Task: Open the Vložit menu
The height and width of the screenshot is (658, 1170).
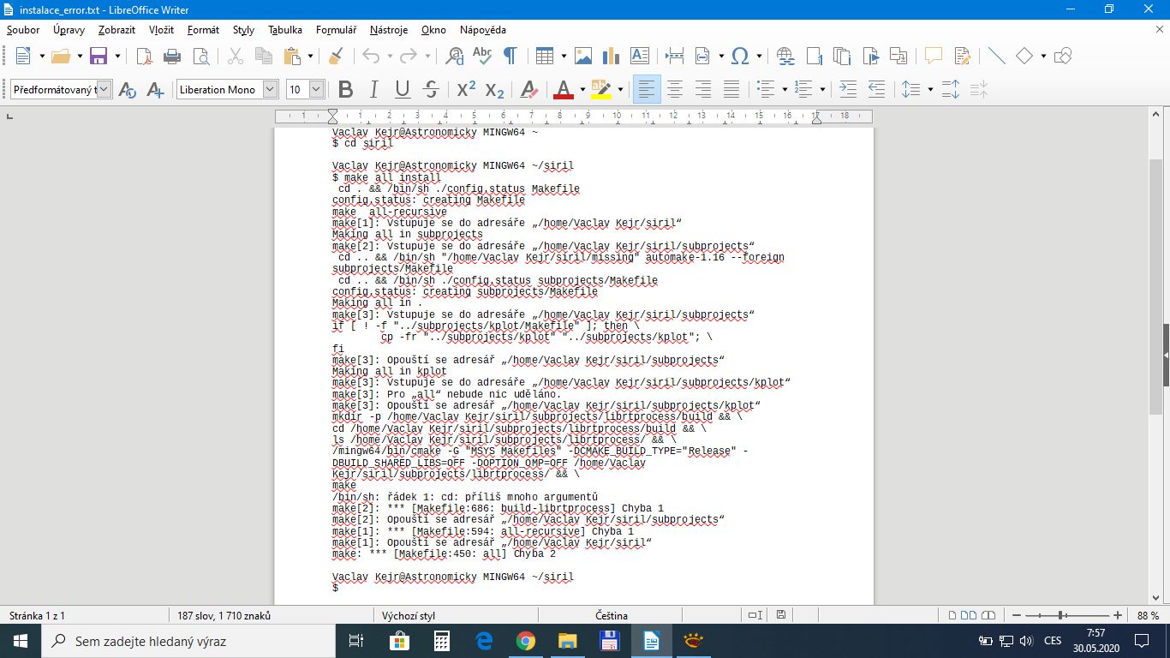Action: pos(161,30)
